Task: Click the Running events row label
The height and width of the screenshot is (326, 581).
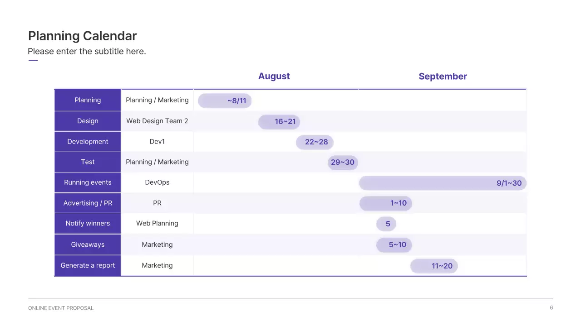Action: tap(87, 182)
